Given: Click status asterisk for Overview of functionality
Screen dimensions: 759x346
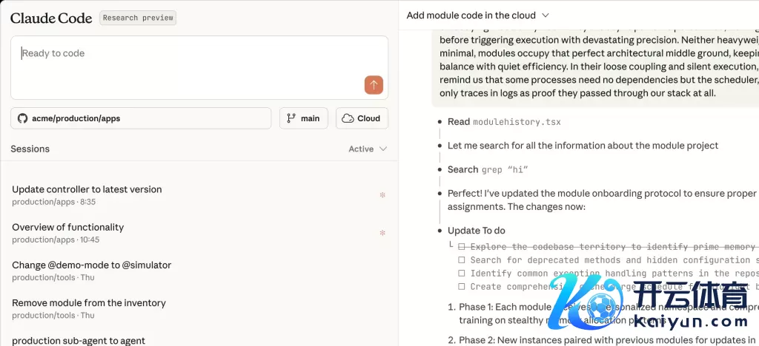Looking at the screenshot, I should pos(382,234).
